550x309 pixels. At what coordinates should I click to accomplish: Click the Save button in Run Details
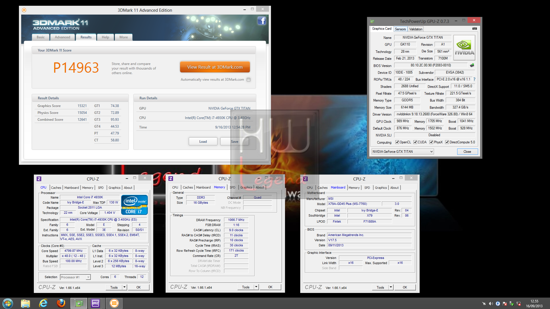point(234,142)
